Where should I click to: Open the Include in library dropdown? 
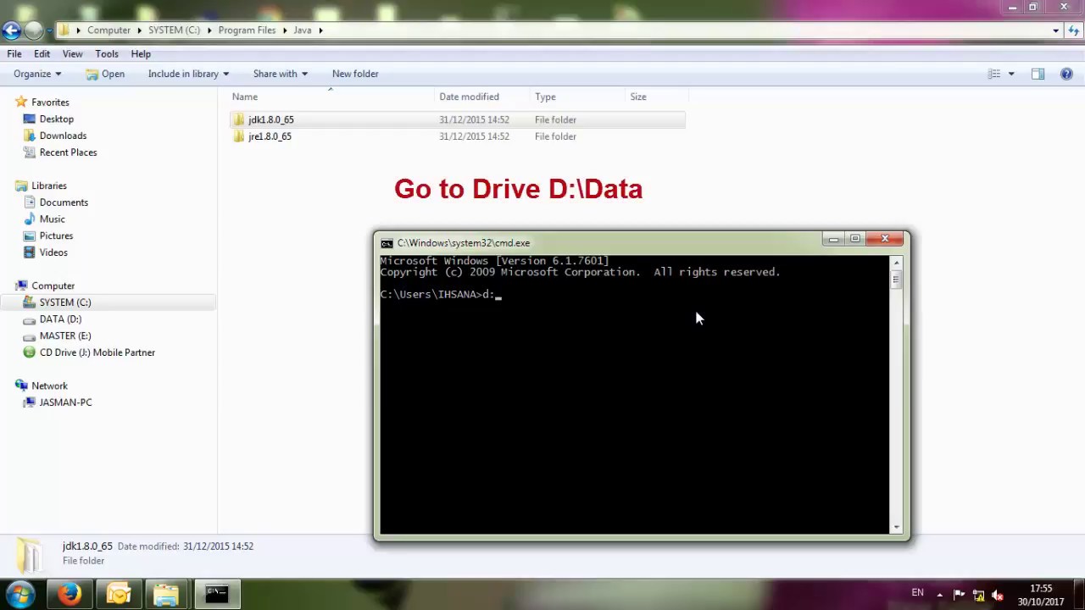(188, 74)
